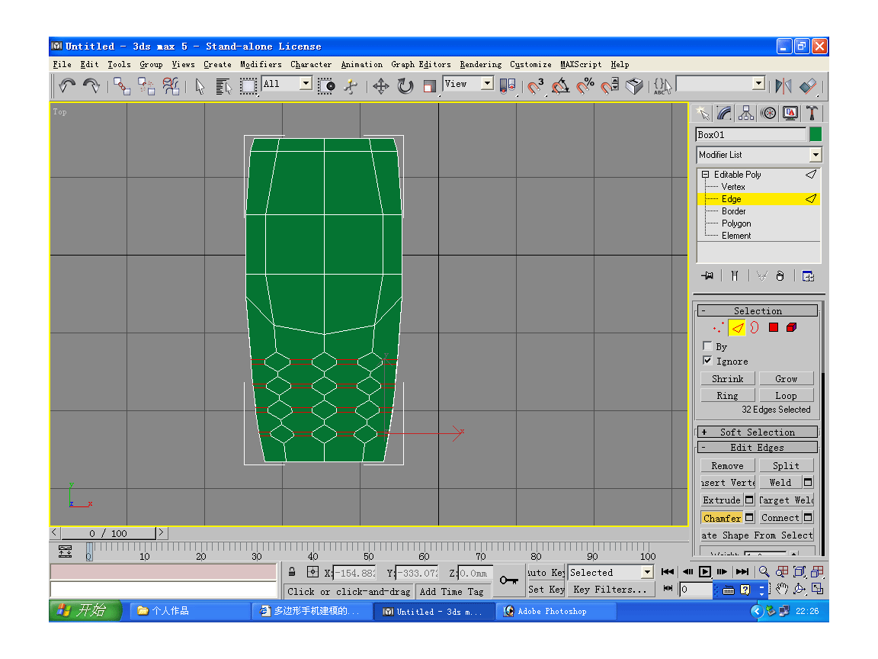This screenshot has width=878, height=659.
Task: Uncheck the Ignore checkbox
Action: click(707, 361)
